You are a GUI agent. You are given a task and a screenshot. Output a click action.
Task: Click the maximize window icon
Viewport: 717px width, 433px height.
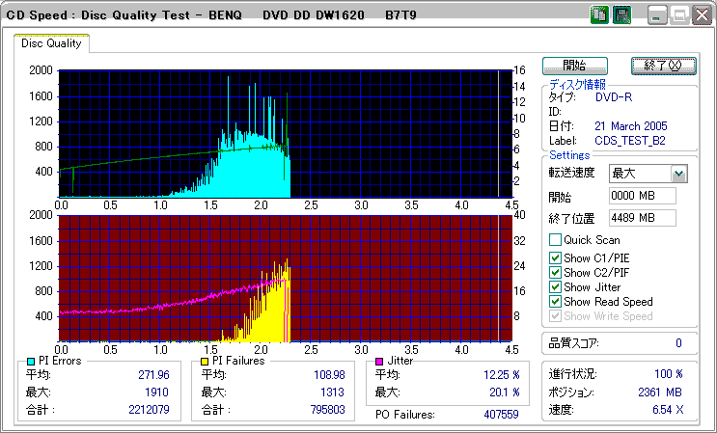click(x=679, y=15)
